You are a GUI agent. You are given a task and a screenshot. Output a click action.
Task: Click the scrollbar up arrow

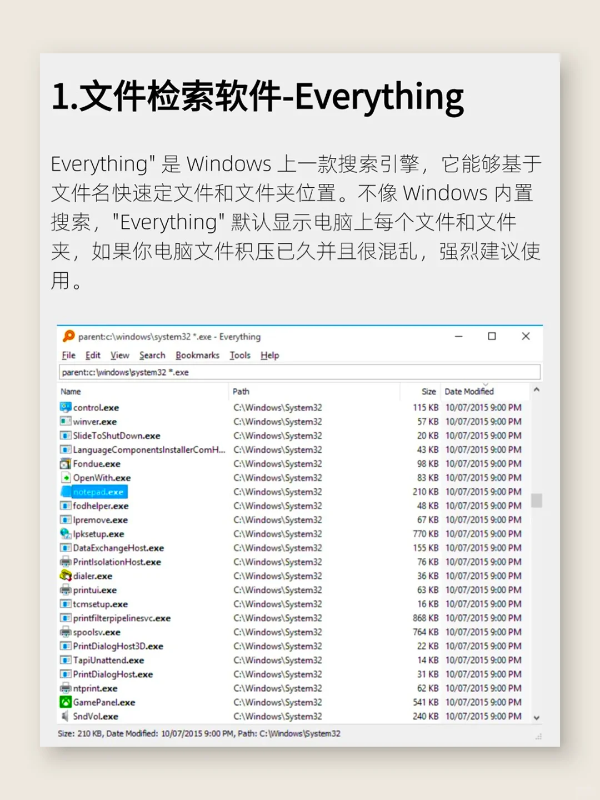[536, 390]
